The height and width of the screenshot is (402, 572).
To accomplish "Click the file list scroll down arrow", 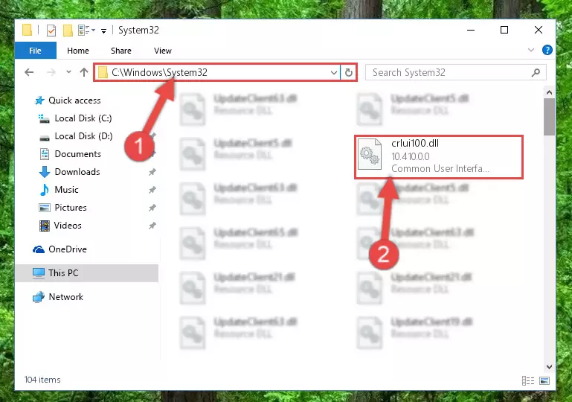I will tap(549, 366).
